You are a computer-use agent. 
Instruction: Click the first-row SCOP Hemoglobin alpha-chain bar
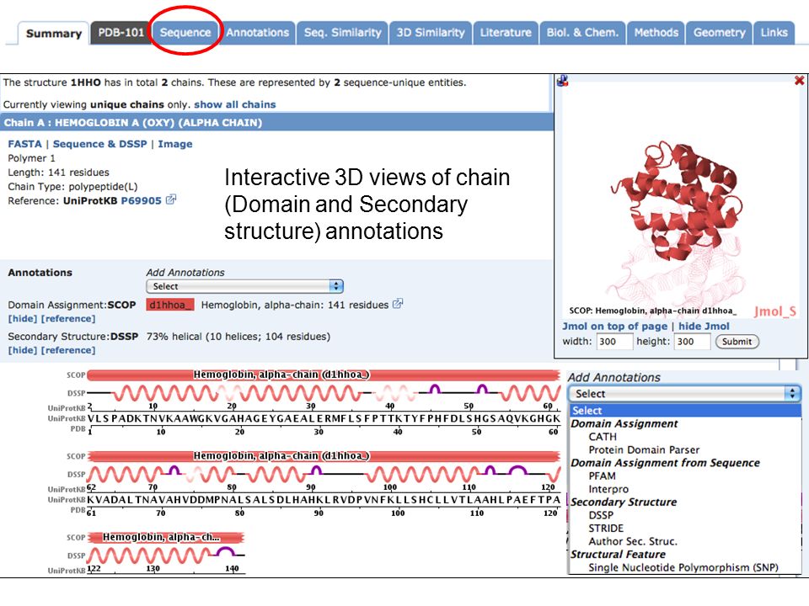click(x=324, y=375)
